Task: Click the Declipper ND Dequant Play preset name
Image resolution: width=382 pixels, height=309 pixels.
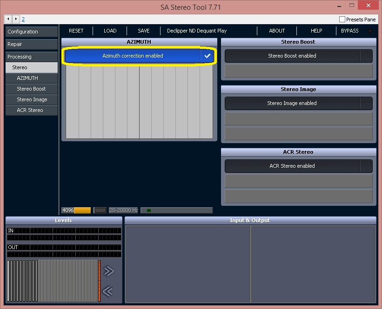Action: click(197, 31)
